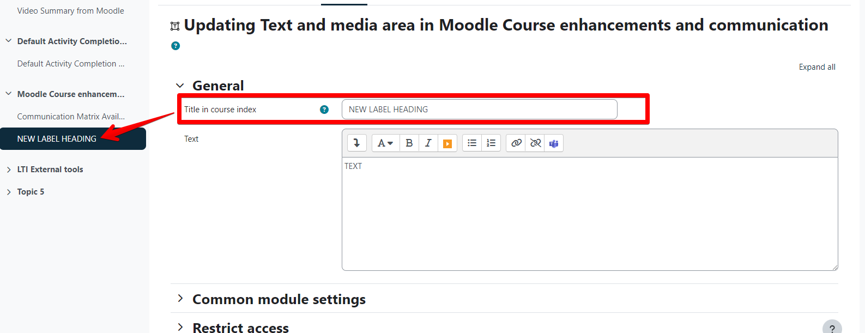This screenshot has height=333, width=865.
Task: Collapse Moodle Course enhancements section in index
Action: 9,94
